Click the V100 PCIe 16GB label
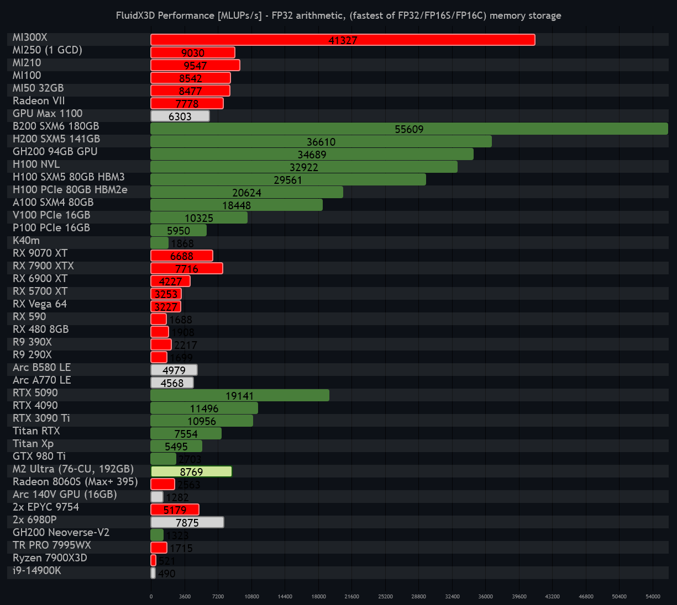This screenshot has height=605, width=677. pyautogui.click(x=51, y=215)
